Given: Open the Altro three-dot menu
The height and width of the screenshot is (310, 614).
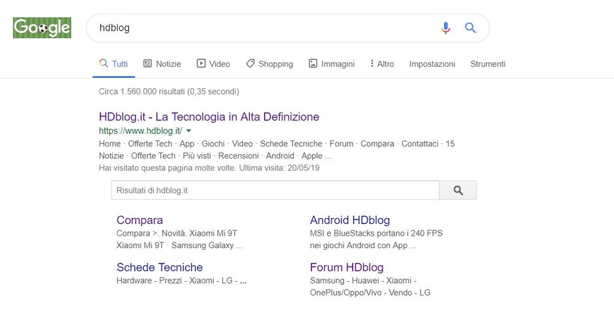Looking at the screenshot, I should pos(382,64).
